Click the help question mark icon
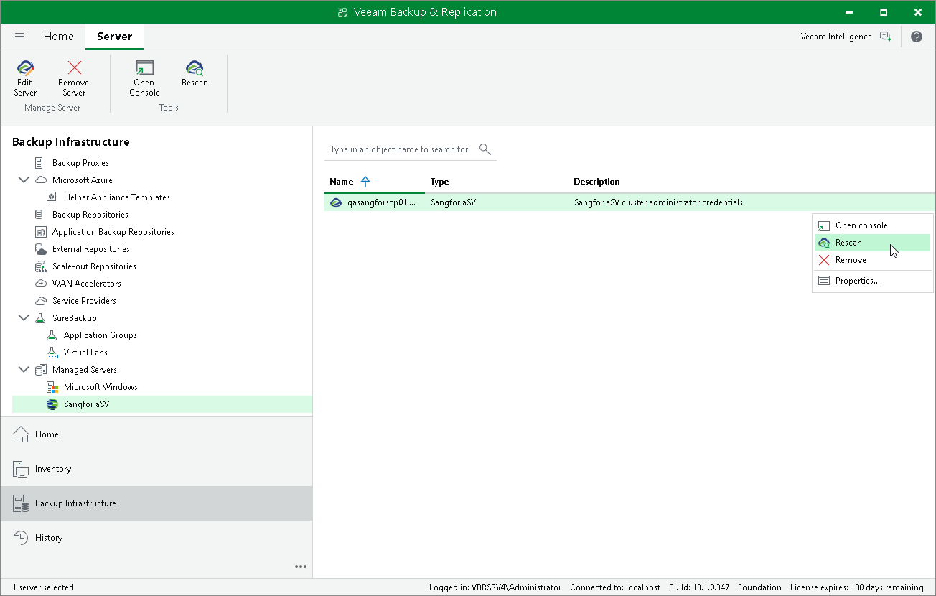This screenshot has height=596, width=936. click(x=917, y=37)
